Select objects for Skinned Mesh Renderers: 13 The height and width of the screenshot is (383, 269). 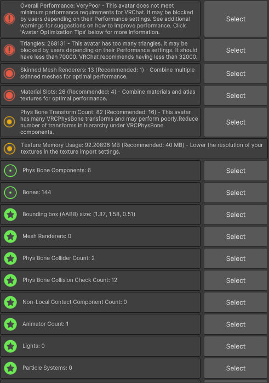pyautogui.click(x=236, y=74)
